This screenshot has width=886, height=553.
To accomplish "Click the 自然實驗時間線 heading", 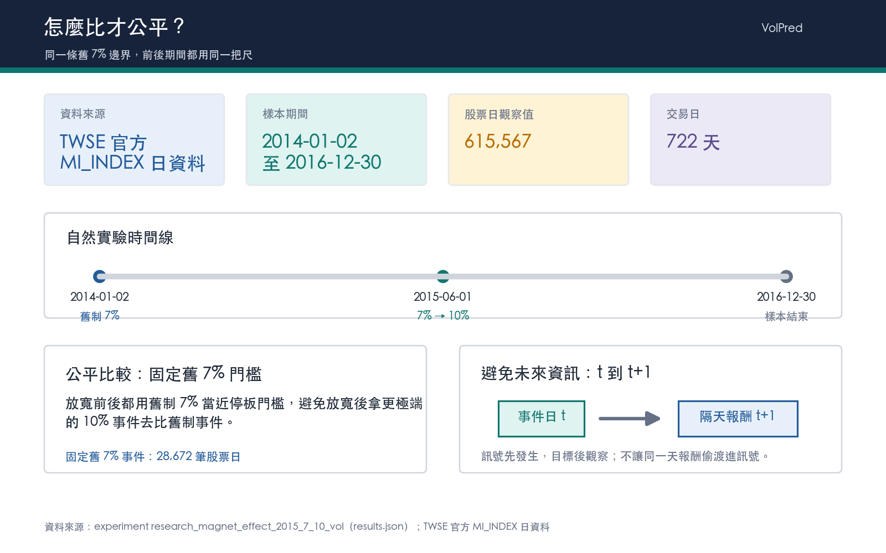I will (x=120, y=238).
